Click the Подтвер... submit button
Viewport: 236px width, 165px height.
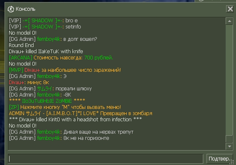pyautogui.click(x=219, y=158)
